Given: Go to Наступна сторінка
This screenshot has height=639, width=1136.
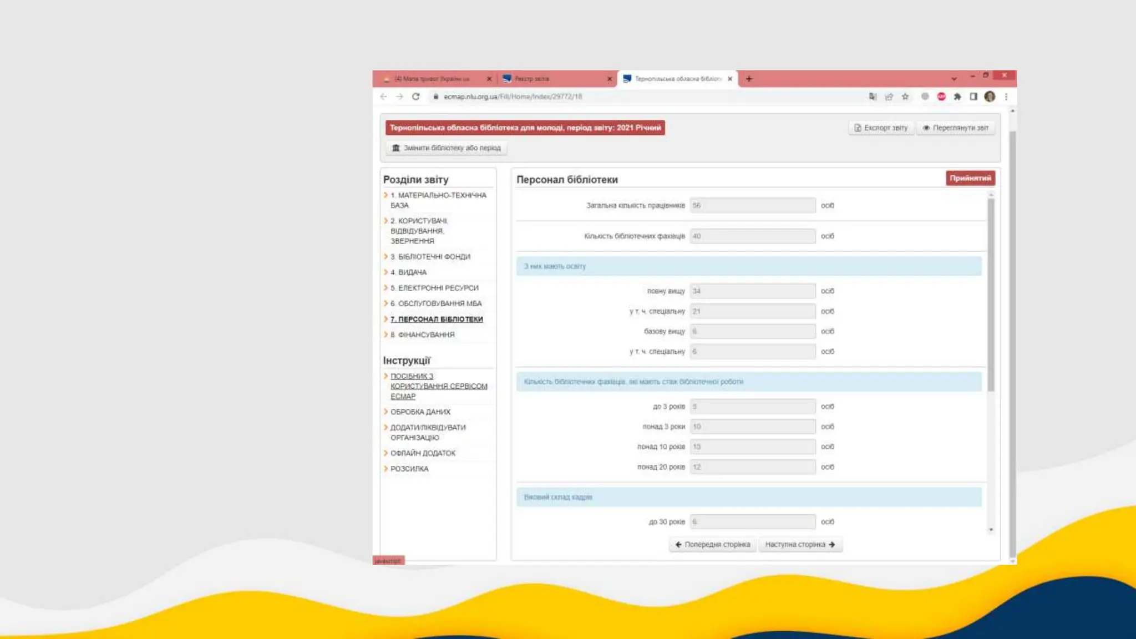Looking at the screenshot, I should 800,545.
